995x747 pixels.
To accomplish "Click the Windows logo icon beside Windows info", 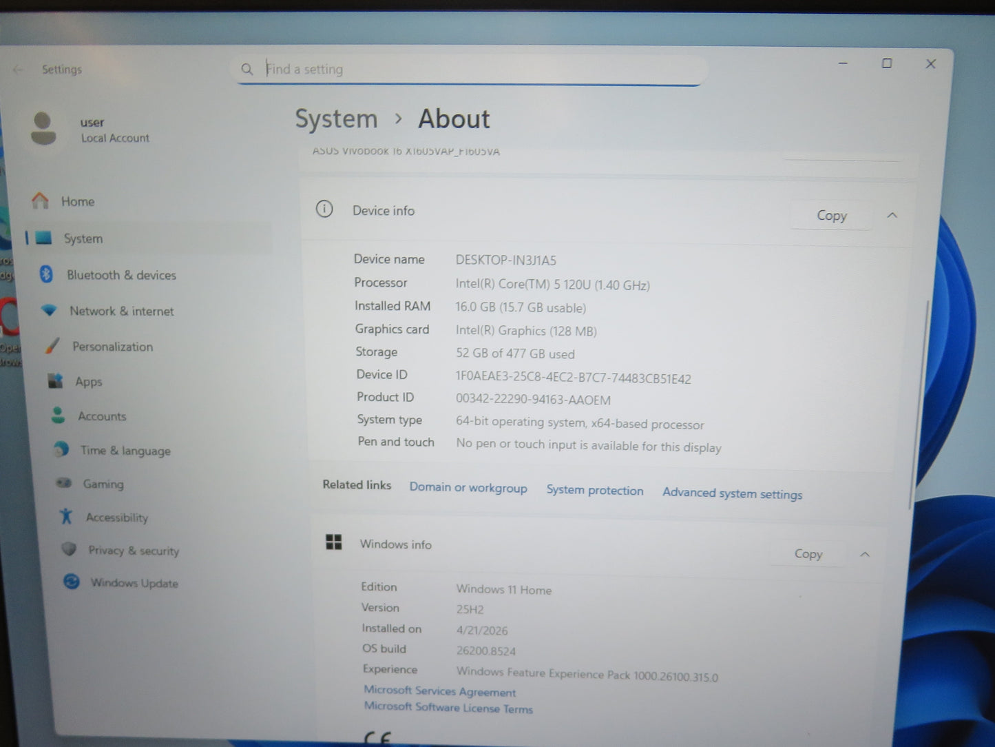I will (x=334, y=542).
